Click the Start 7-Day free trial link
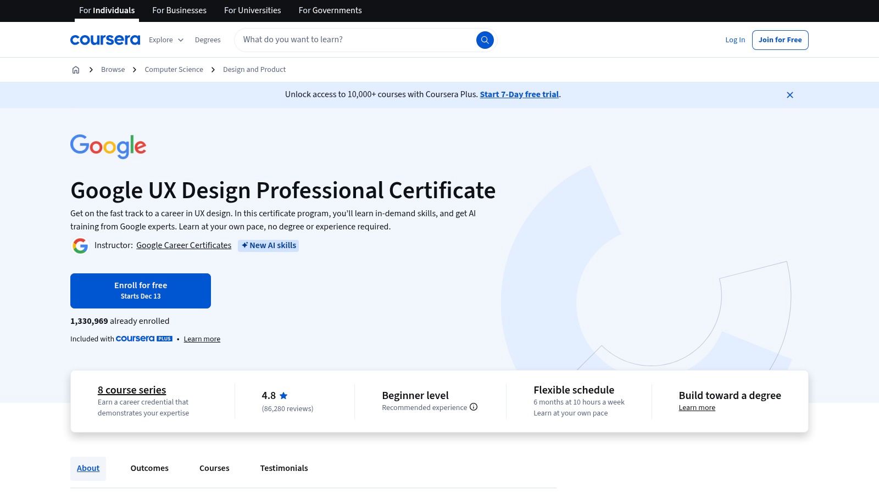The width and height of the screenshot is (879, 494). [519, 94]
